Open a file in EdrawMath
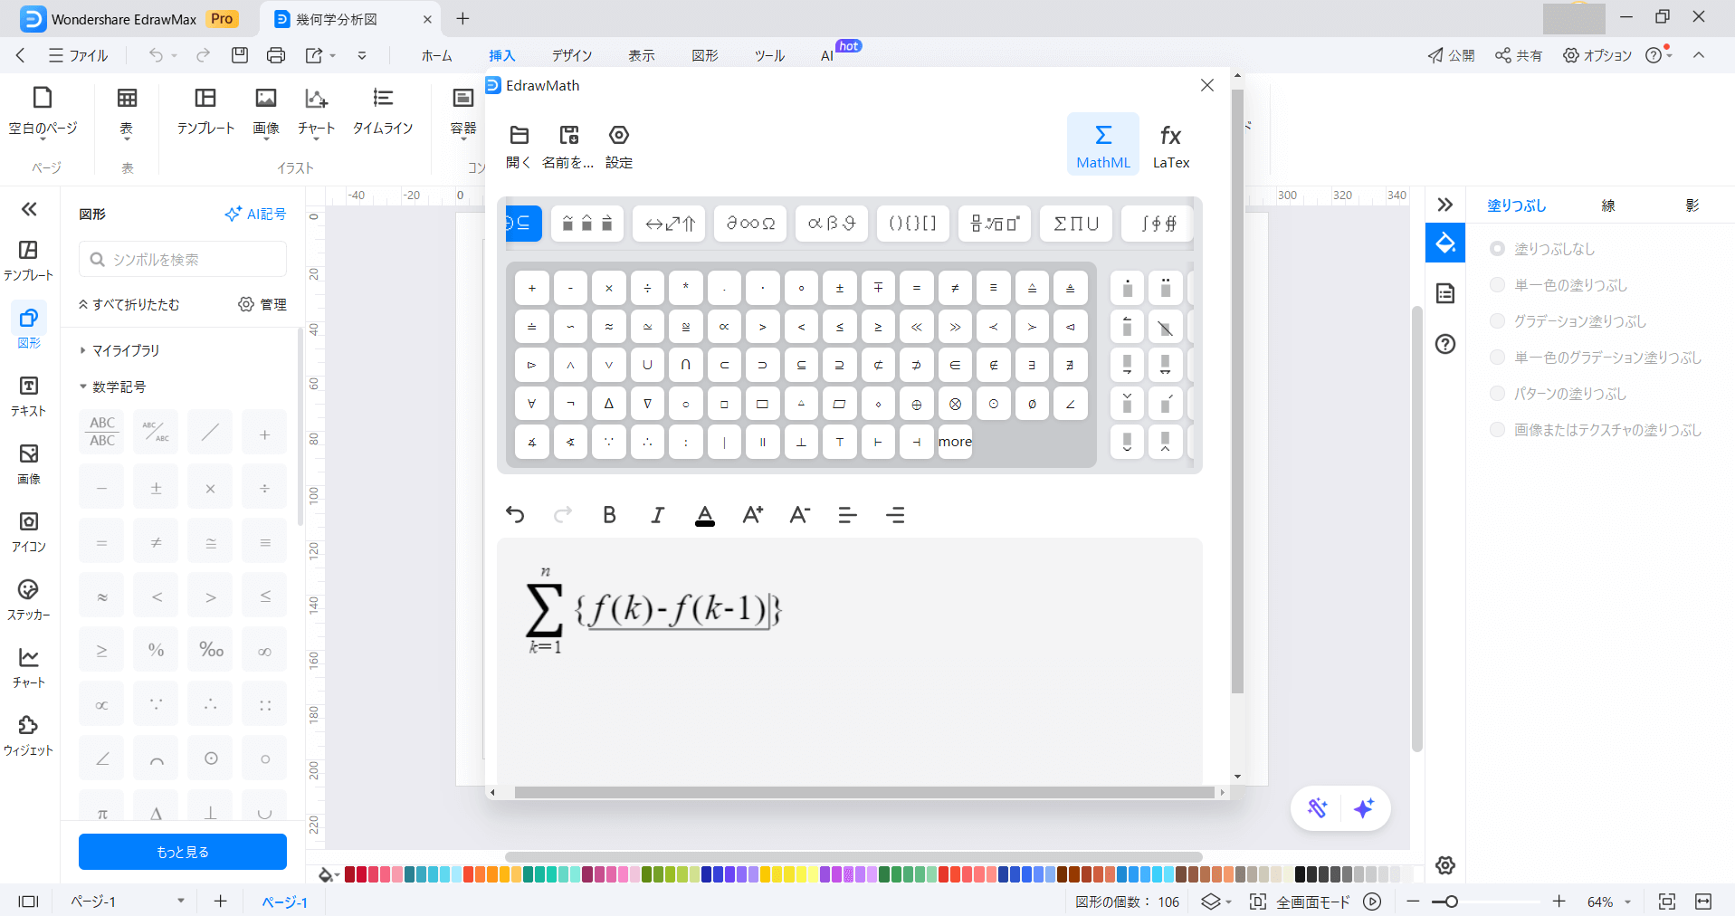This screenshot has height=916, width=1735. click(519, 147)
